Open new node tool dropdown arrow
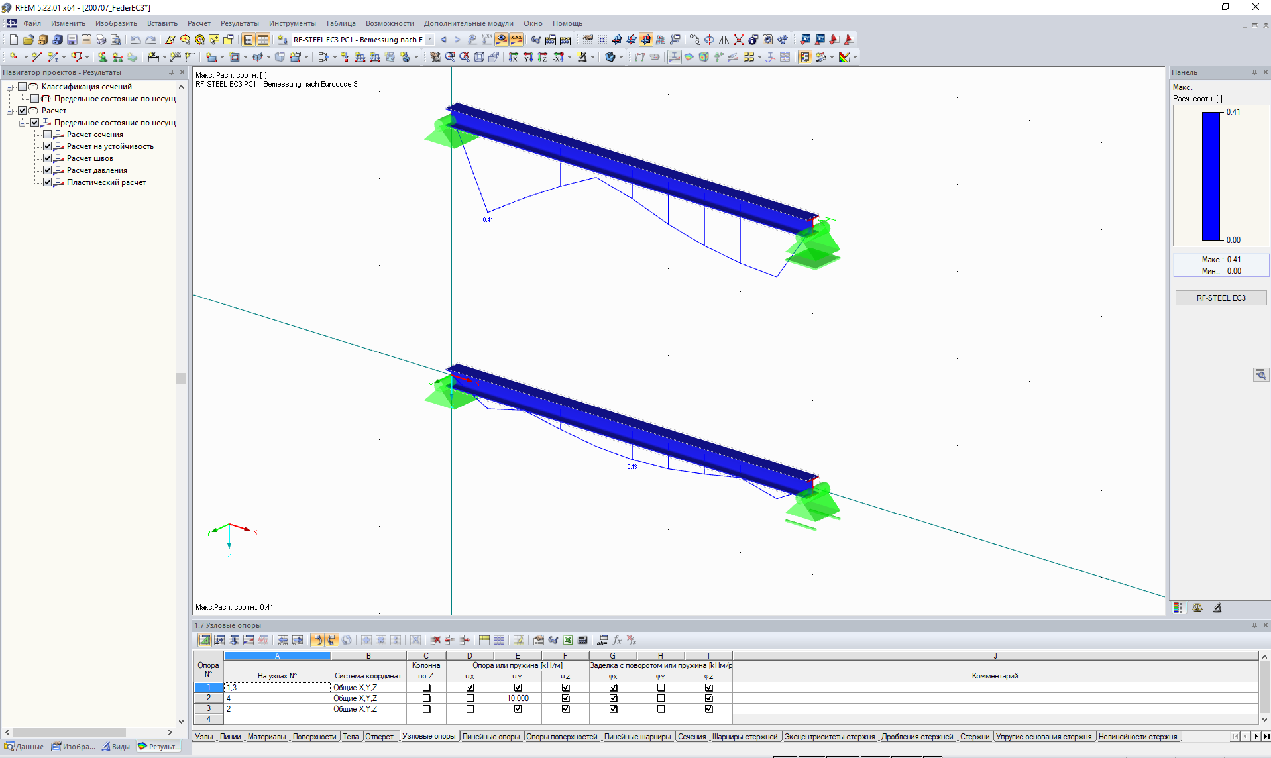The image size is (1271, 758). tap(25, 57)
